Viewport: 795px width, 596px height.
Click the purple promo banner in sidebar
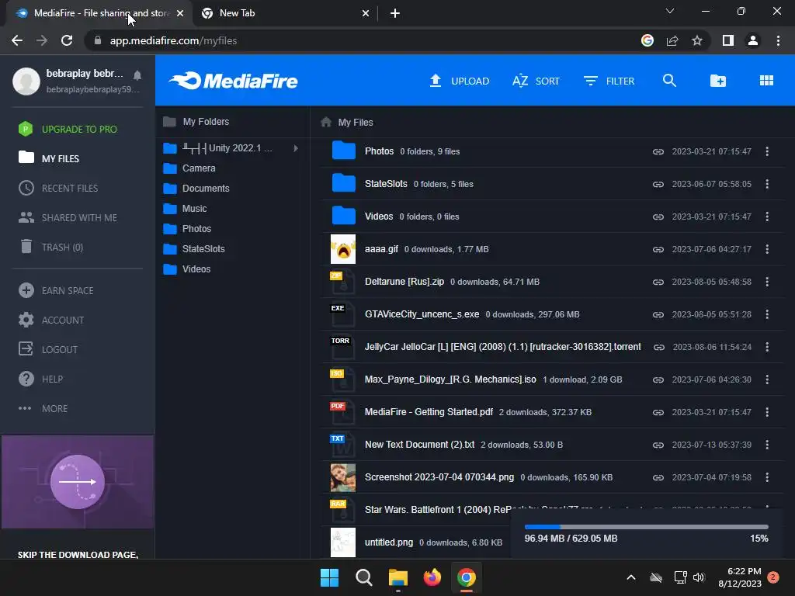[78, 482]
